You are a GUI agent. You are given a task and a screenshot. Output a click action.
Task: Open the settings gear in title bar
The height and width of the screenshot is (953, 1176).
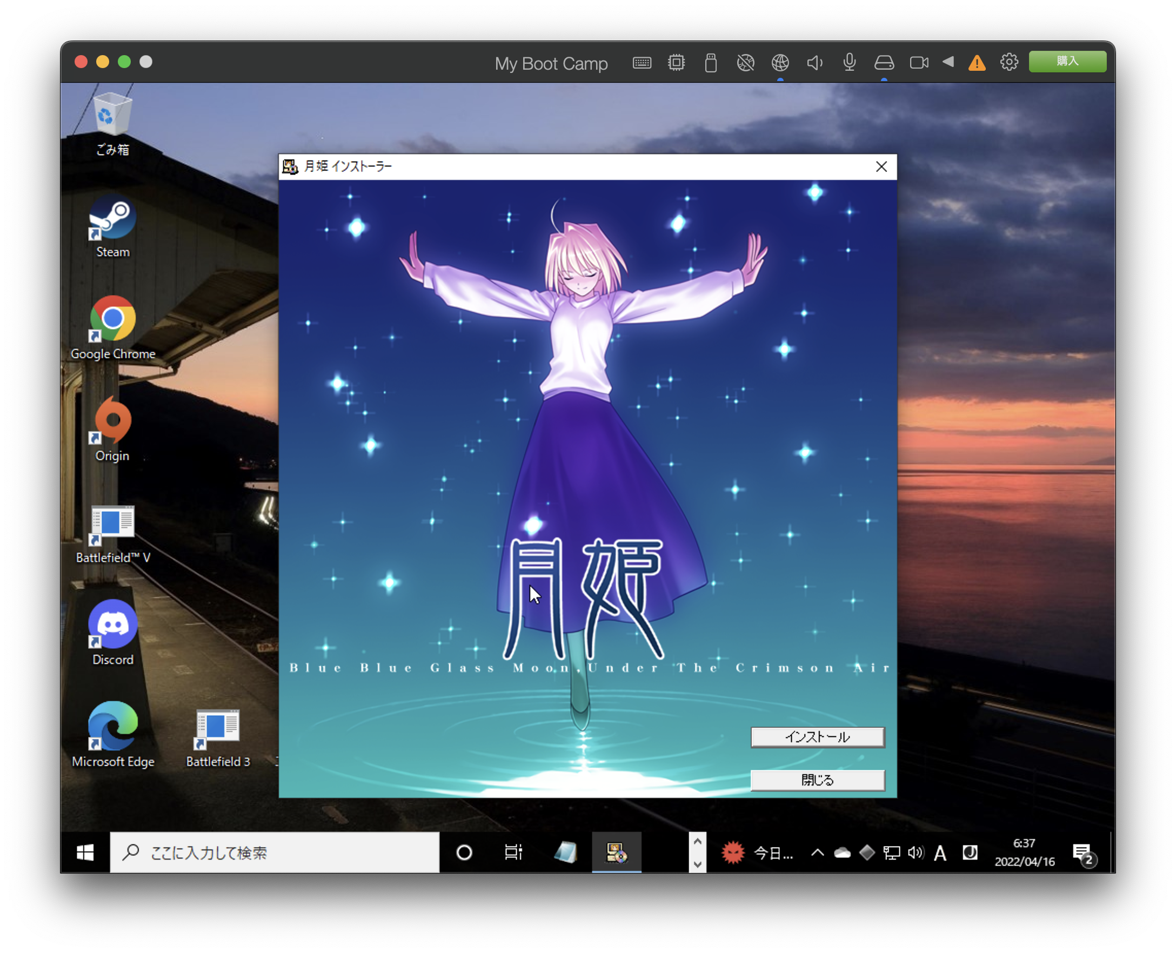coord(1008,62)
